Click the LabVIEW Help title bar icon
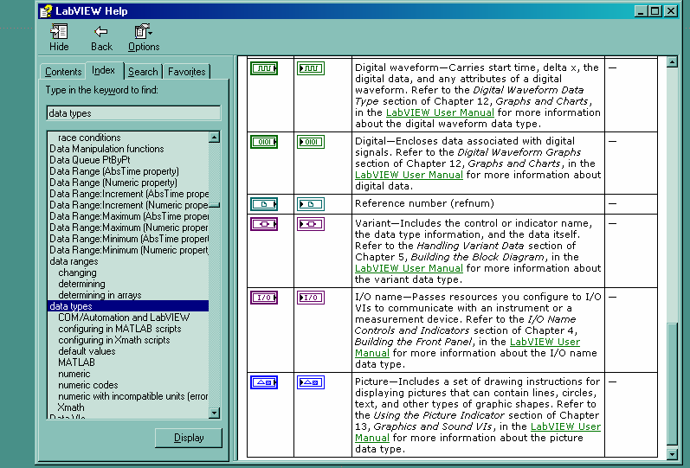Viewport: 690px width, 468px height. click(x=46, y=11)
